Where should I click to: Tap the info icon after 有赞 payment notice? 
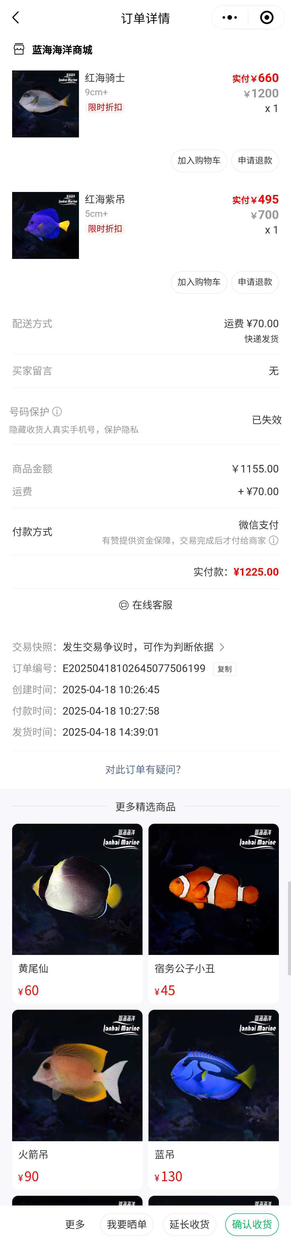pos(274,541)
